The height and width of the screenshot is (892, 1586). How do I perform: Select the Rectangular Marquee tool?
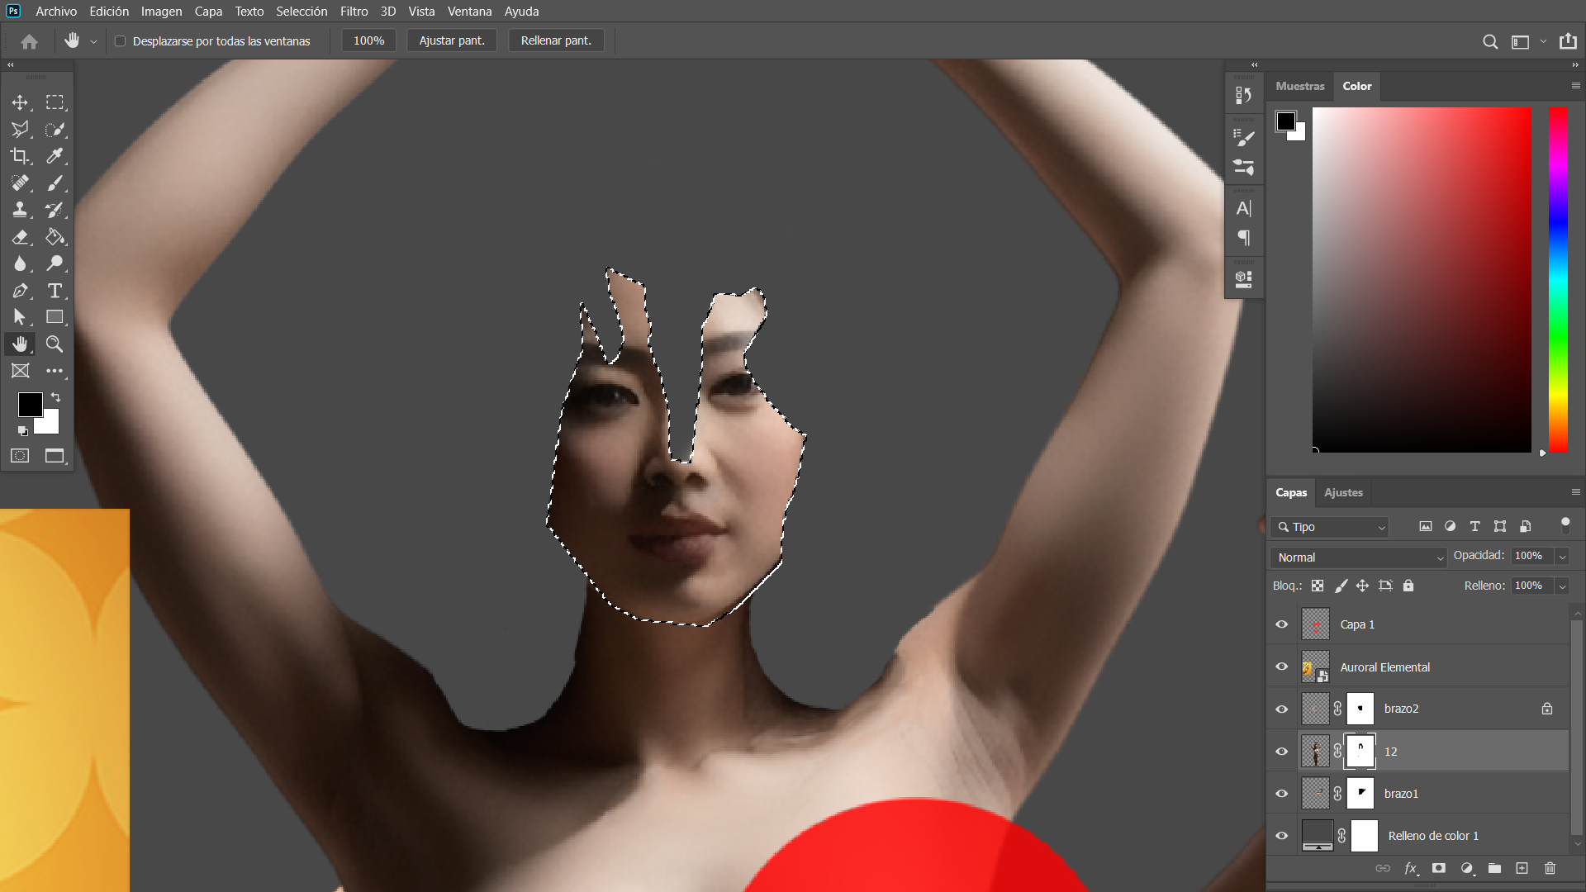point(55,102)
